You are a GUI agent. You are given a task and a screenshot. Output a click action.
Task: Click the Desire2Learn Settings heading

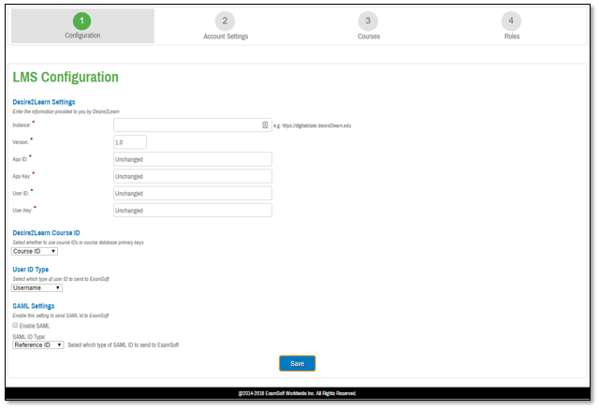click(44, 102)
